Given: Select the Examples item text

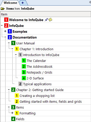Looking at the screenshot, I should (20, 31).
